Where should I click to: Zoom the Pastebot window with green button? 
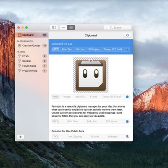[x=26, y=28]
